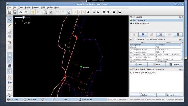
Task: Click the greyed Redo arrow
Action: (x=38, y=12)
